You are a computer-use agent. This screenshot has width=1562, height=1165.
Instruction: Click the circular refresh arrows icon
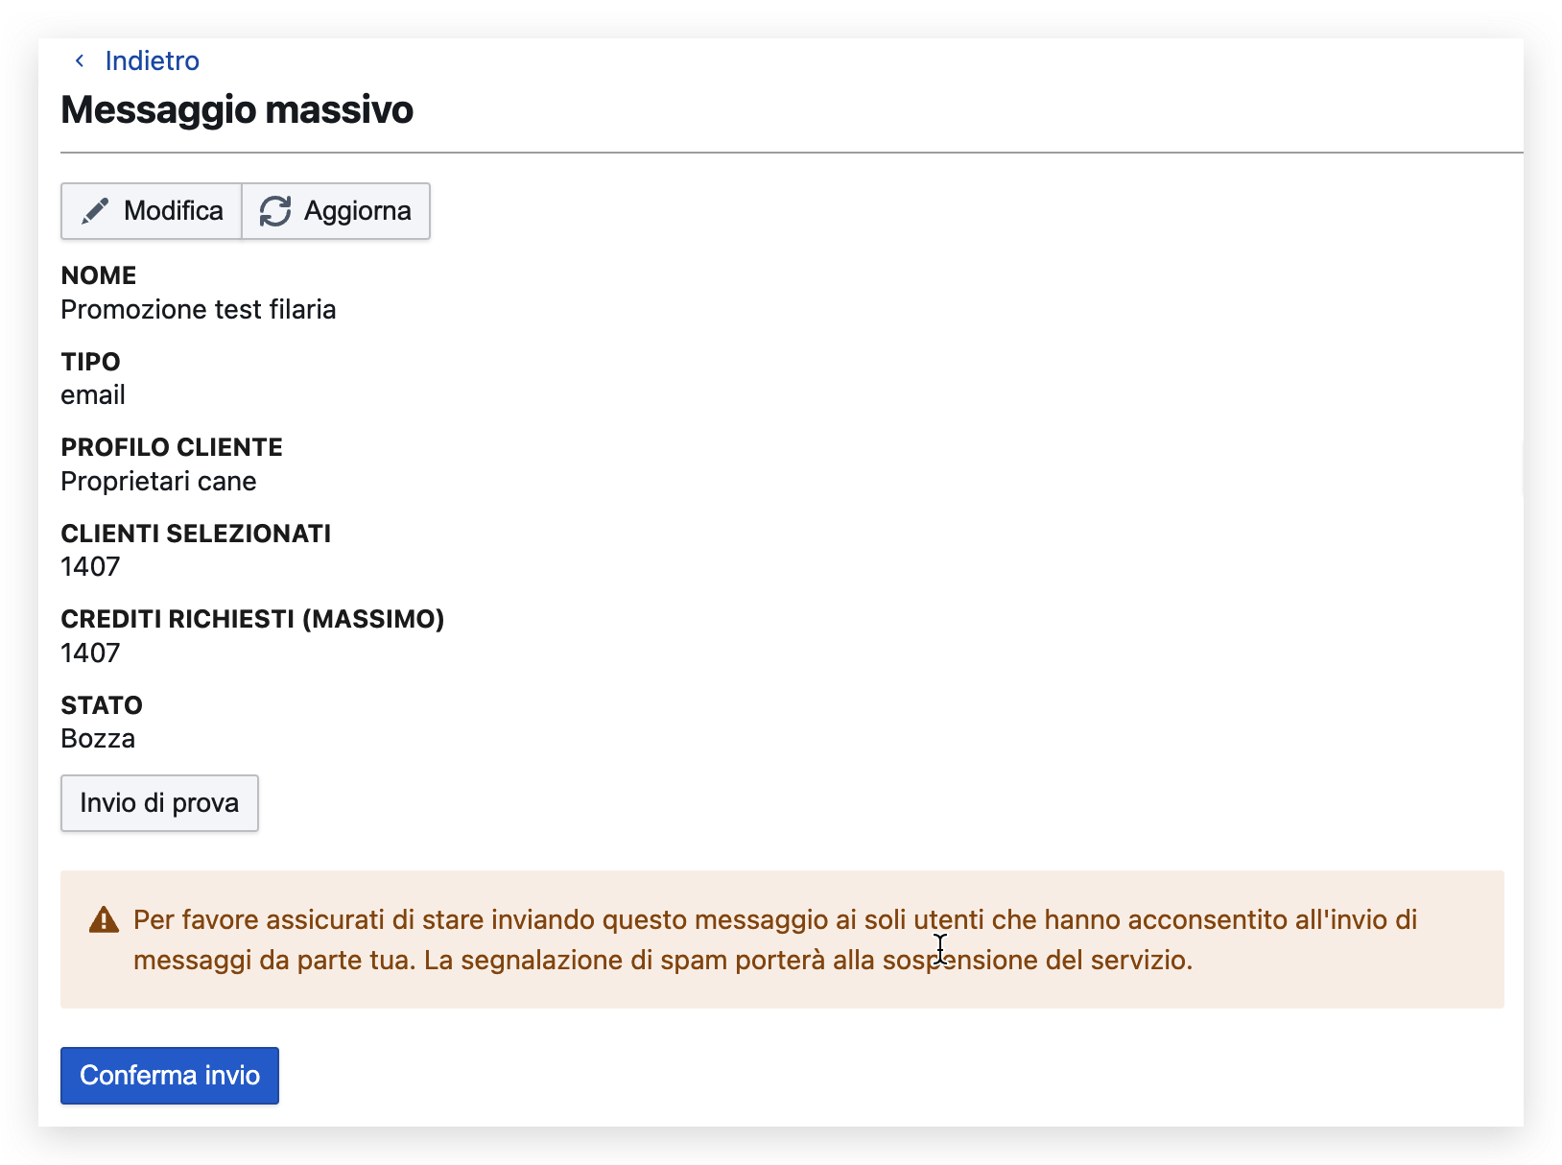click(x=275, y=211)
